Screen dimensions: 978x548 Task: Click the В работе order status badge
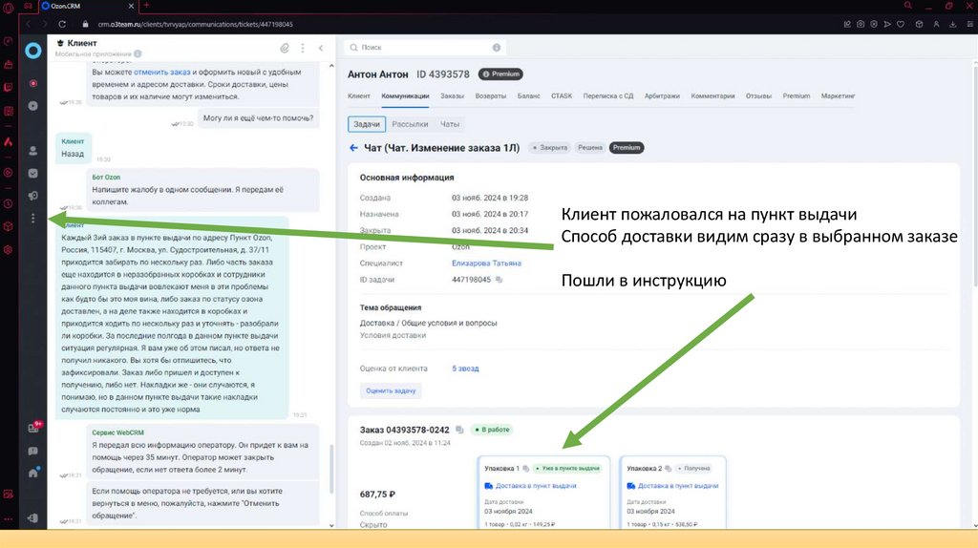(x=492, y=430)
